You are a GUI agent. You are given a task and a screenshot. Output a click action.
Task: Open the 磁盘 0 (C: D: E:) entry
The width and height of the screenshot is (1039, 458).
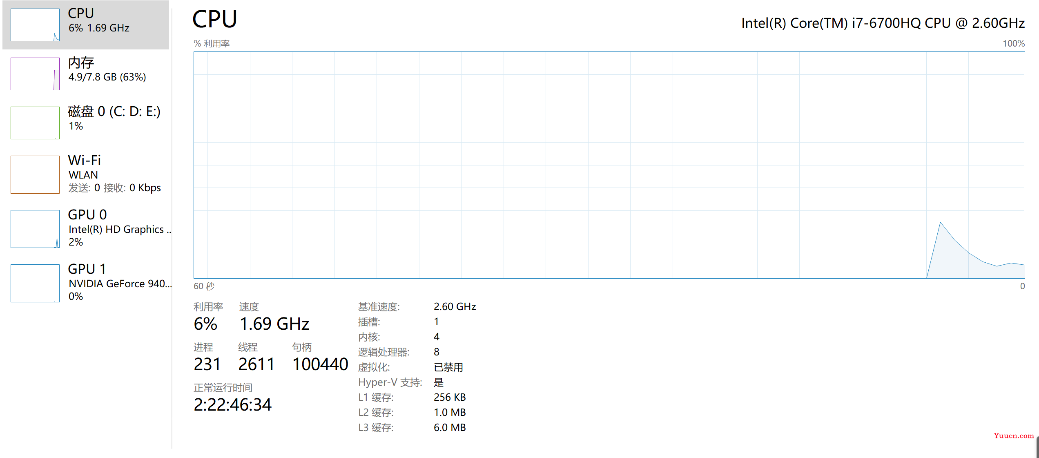tap(86, 123)
